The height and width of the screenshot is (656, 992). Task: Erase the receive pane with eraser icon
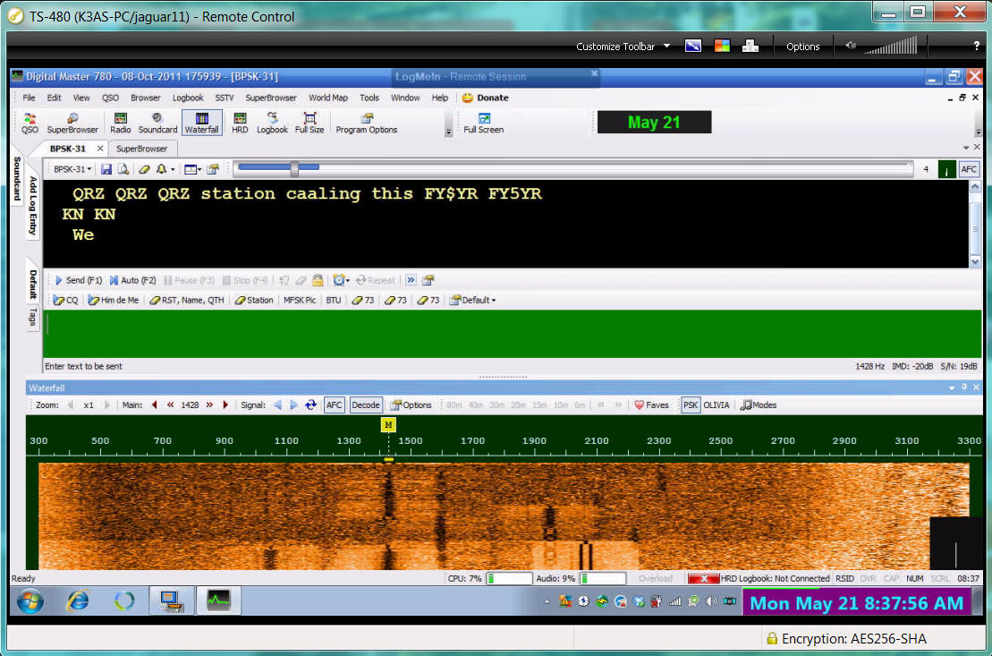(144, 169)
